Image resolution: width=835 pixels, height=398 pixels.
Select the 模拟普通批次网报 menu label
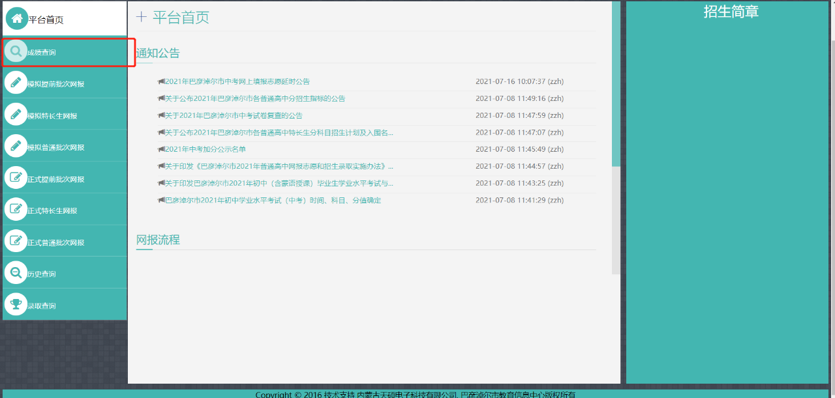[x=56, y=147]
